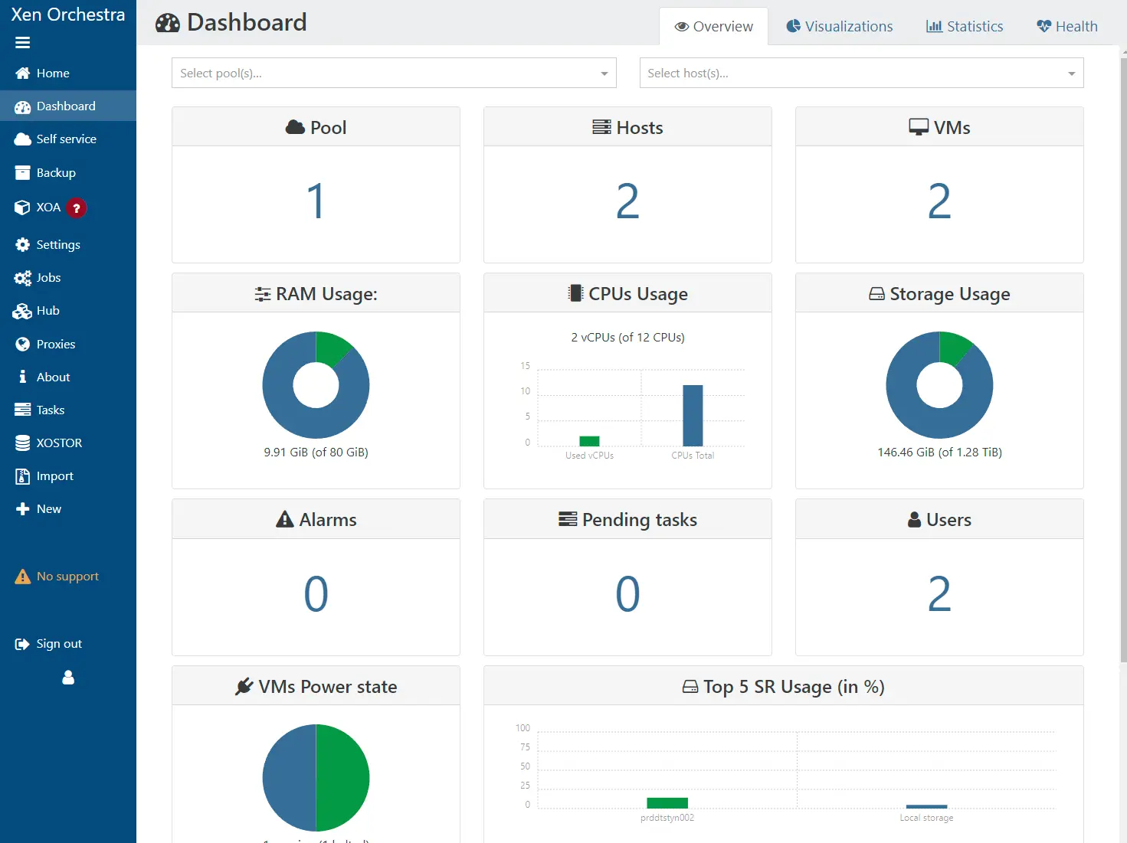Click the Tasks list icon

click(x=22, y=410)
